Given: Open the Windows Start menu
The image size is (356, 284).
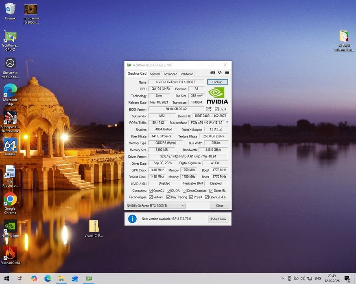Looking at the screenshot, I should pyautogui.click(x=7, y=278).
